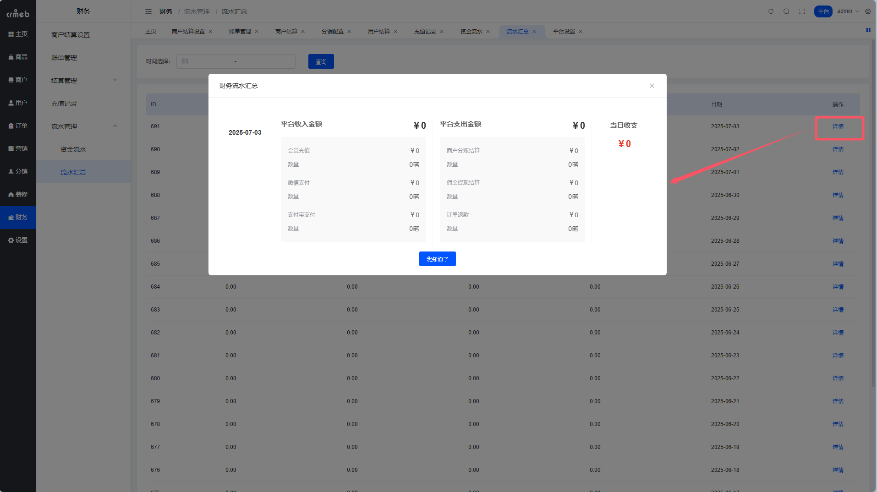Open the 商品 section in left sidebar
This screenshot has width=877, height=492.
18,57
